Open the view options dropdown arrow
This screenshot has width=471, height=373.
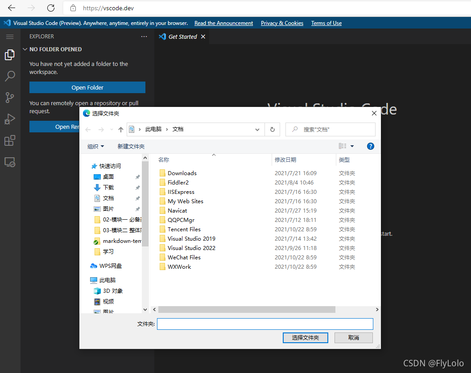tap(352, 146)
